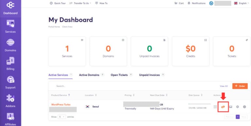Click the Seoul location text
The width and height of the screenshot is (251, 126).
click(95, 106)
